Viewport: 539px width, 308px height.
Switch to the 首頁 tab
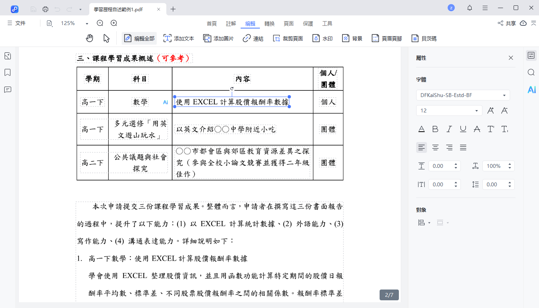(x=212, y=23)
